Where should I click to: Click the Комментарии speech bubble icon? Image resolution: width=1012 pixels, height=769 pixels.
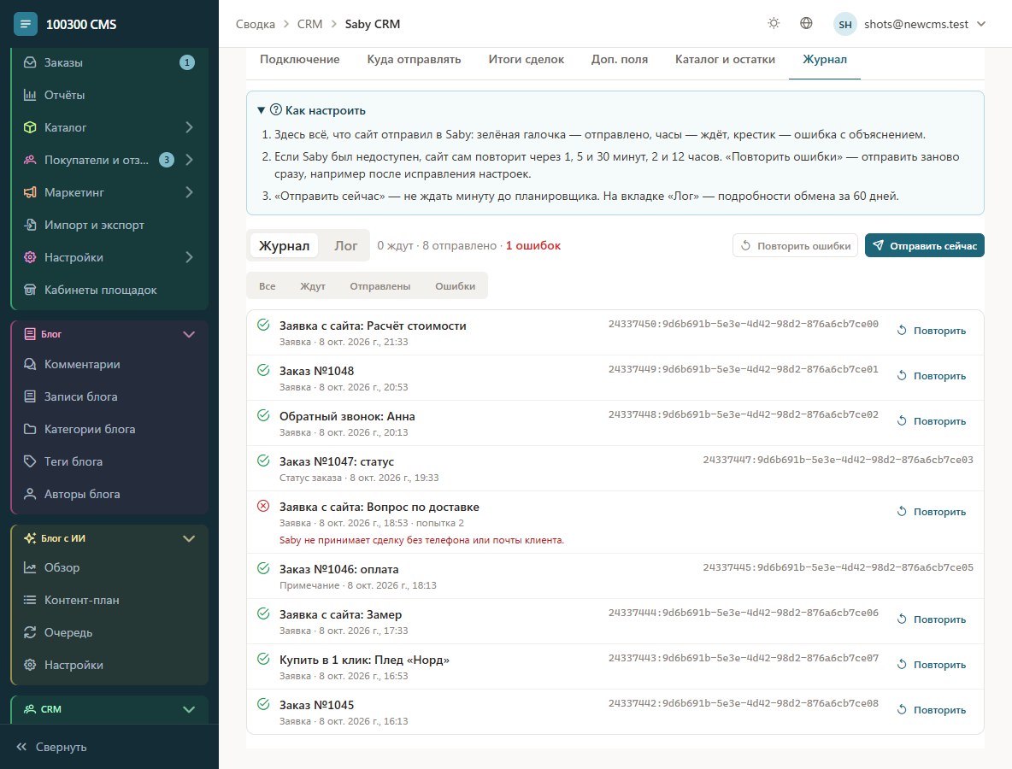pos(30,364)
